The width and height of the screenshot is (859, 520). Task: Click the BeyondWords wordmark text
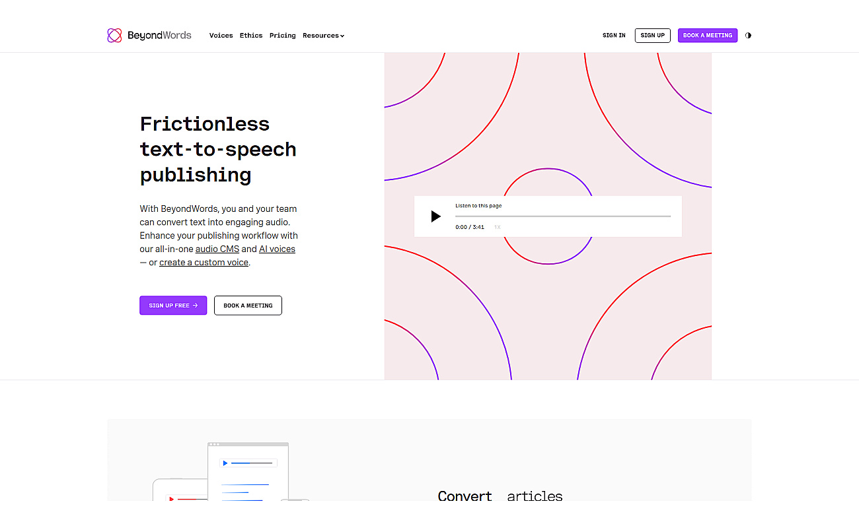(159, 36)
